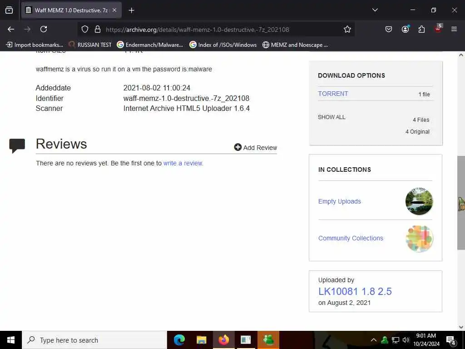Open a new browser tab
465x349 pixels.
coord(131,10)
